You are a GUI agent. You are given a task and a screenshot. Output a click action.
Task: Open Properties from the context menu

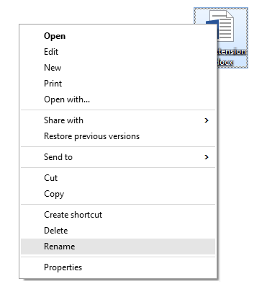(x=118, y=267)
